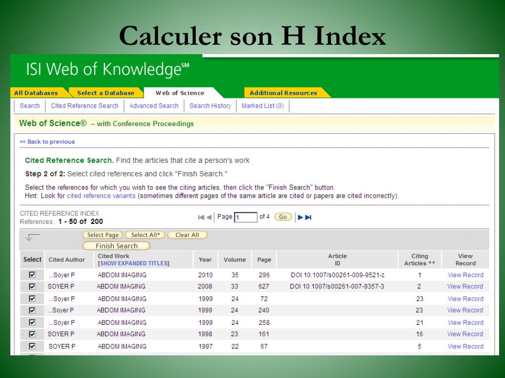
Task: Click citing articles count 21
Action: (420, 323)
